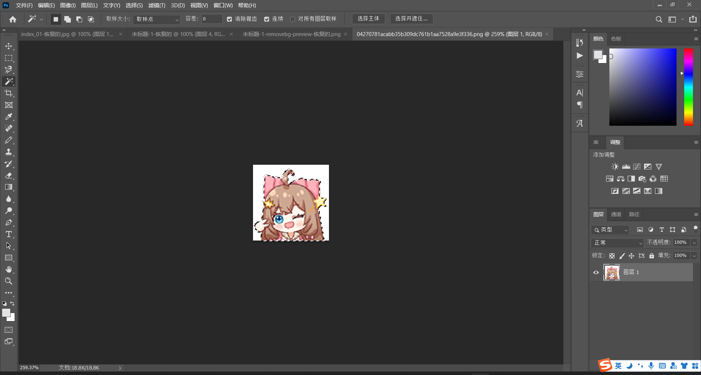Add a Brightness/Contrast adjustment

[x=615, y=167]
